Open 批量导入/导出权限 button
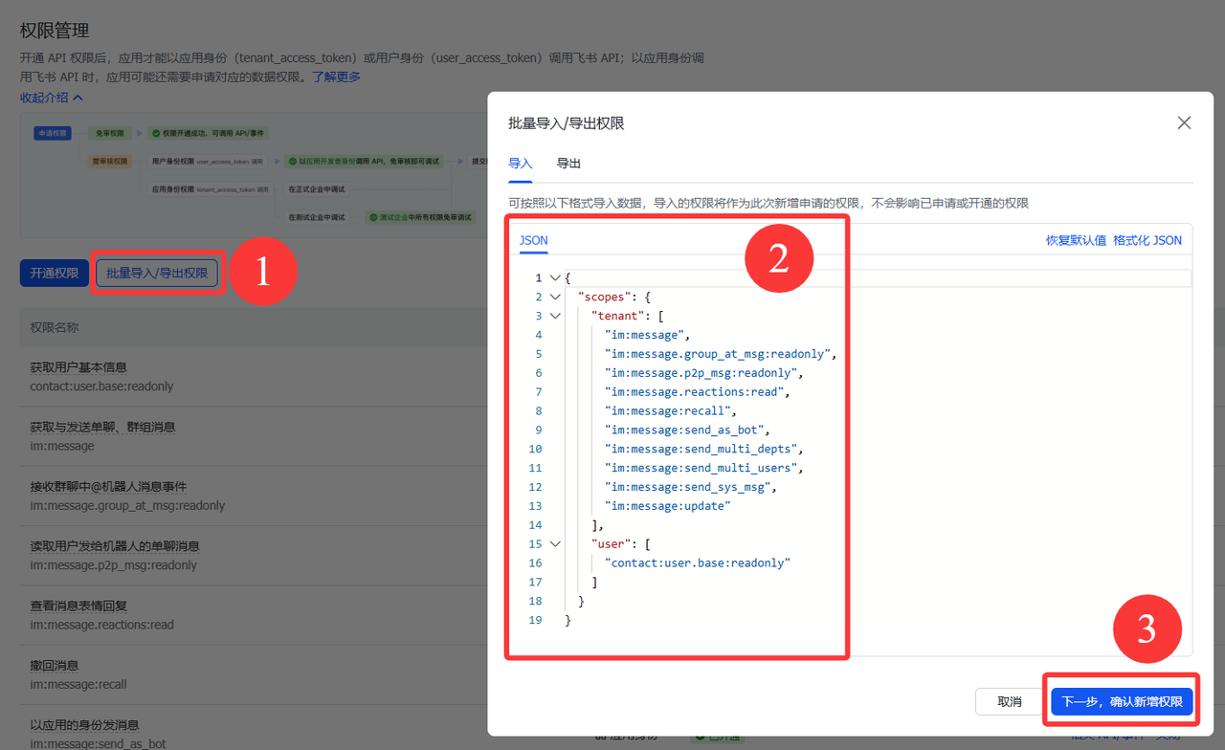The image size is (1225, 750). coord(157,274)
